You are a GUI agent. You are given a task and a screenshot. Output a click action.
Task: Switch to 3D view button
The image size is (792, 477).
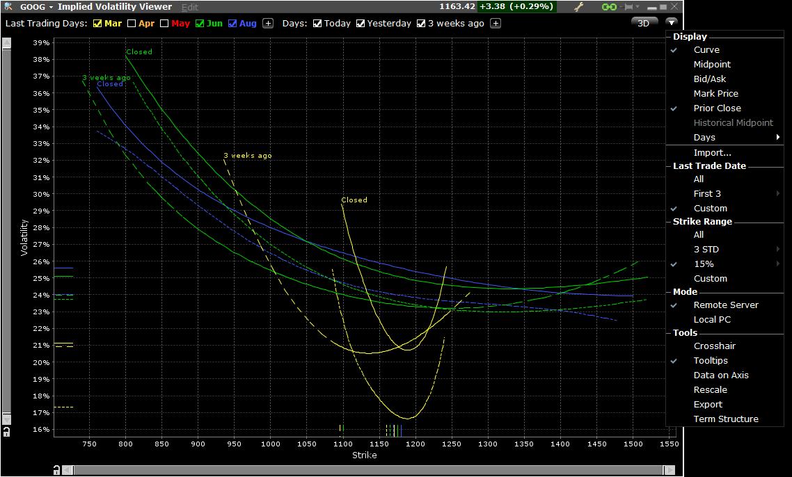pos(644,23)
